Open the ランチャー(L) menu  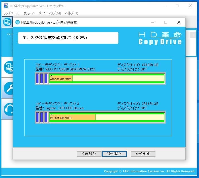(x=11, y=13)
